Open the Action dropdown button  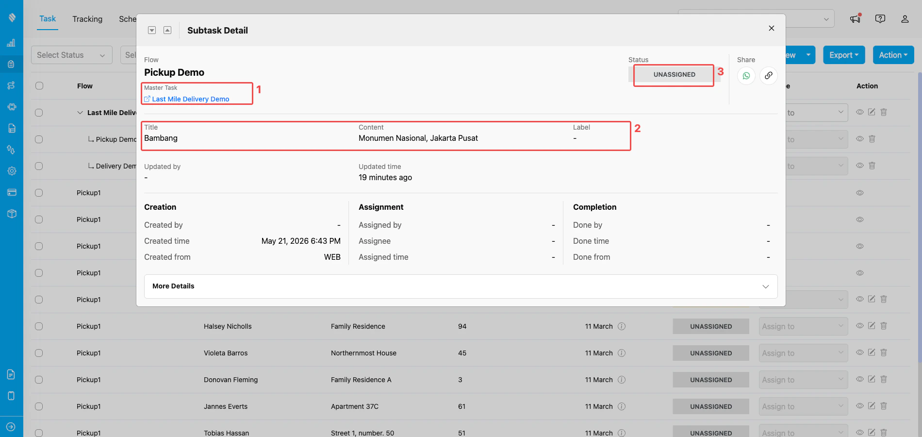tap(893, 55)
